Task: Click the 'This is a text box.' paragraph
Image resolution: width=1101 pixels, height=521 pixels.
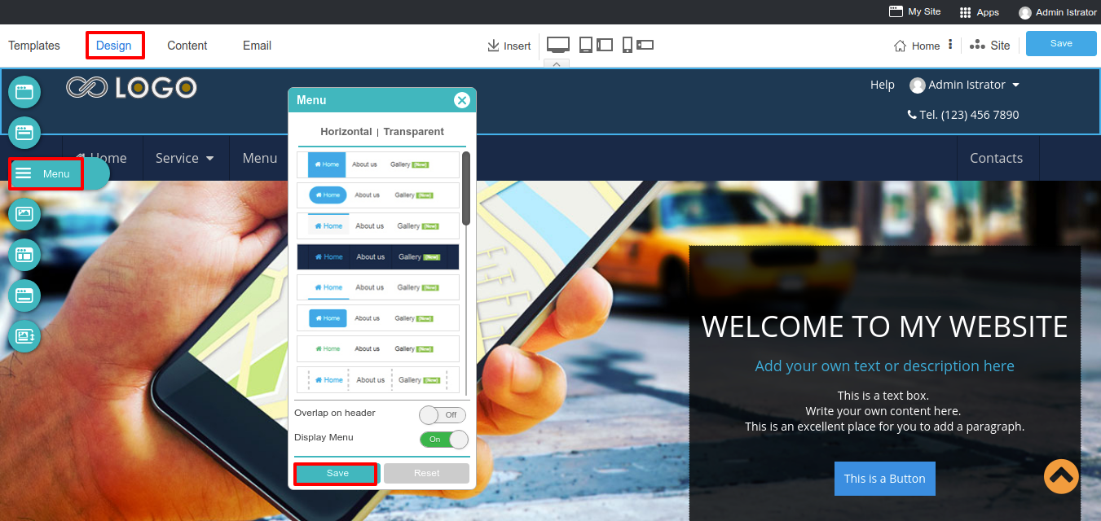Action: click(x=883, y=396)
